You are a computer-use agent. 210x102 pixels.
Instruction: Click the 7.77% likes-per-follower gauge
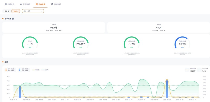click(x=132, y=42)
